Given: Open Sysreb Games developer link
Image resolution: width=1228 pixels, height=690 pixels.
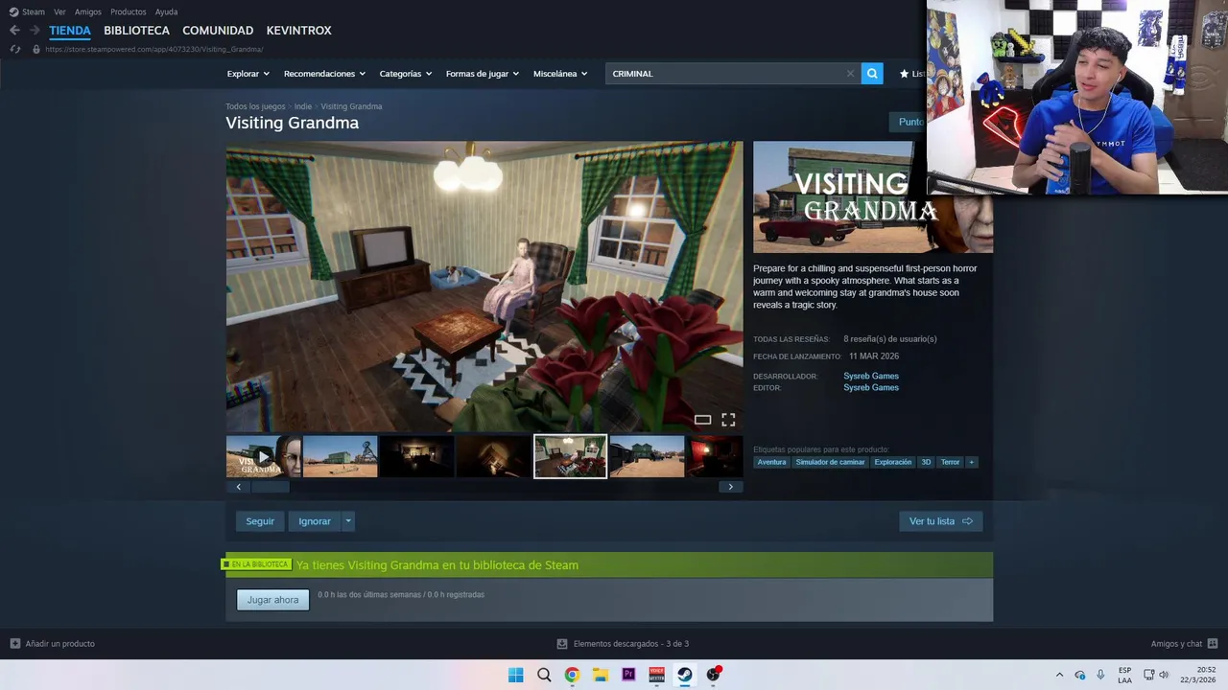Looking at the screenshot, I should tap(871, 376).
